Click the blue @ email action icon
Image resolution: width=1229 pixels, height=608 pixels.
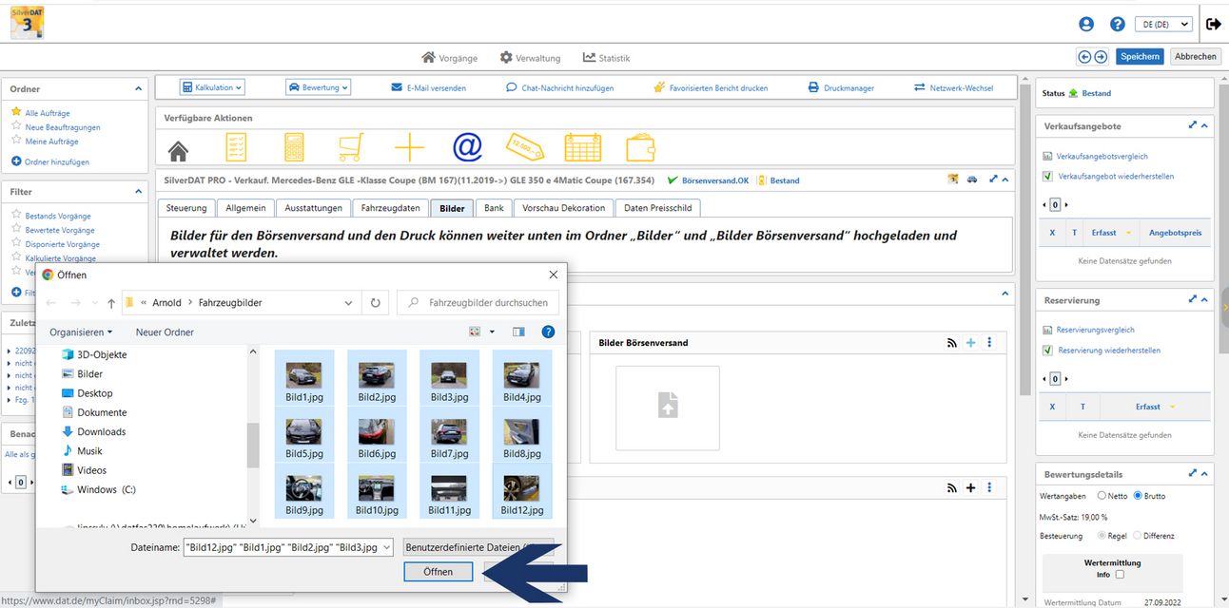(467, 147)
